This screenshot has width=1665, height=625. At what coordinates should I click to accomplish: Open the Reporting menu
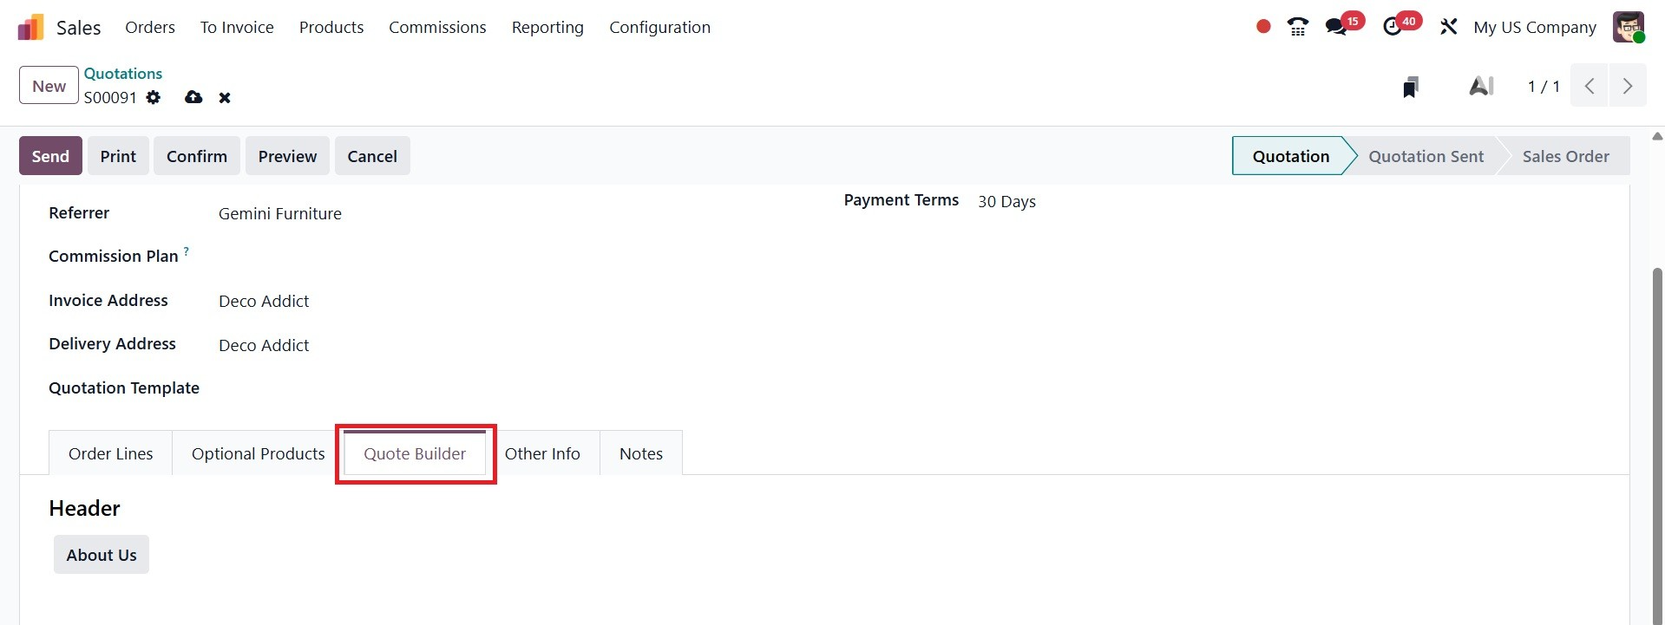(x=547, y=27)
